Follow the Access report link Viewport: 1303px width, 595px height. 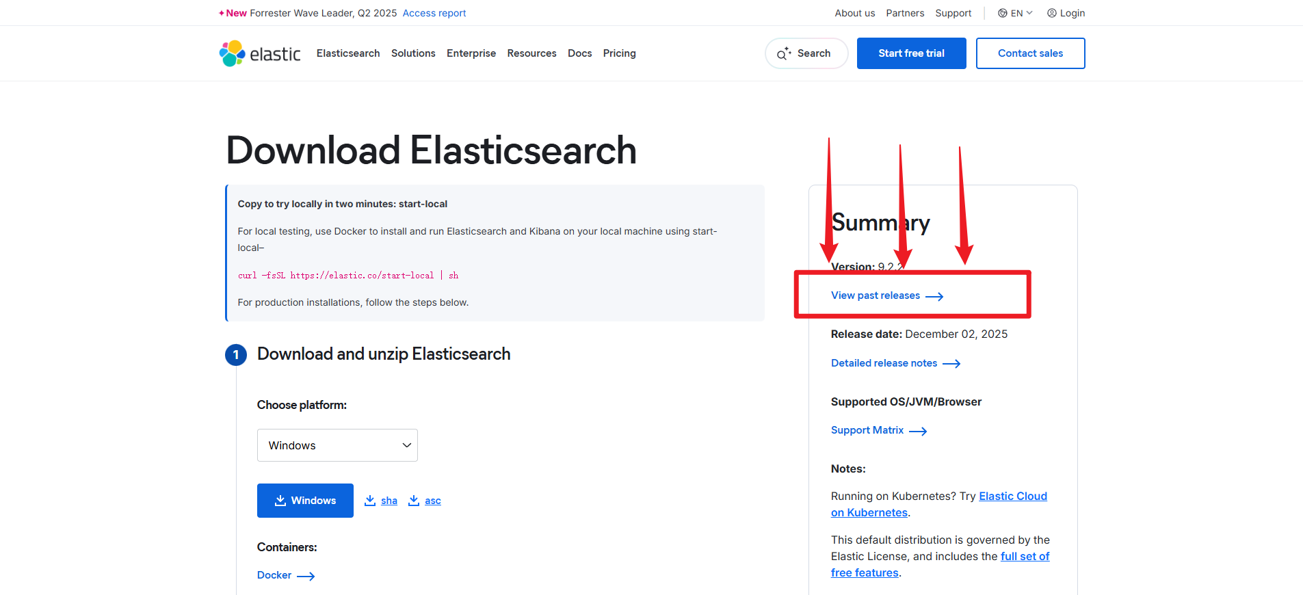click(434, 13)
